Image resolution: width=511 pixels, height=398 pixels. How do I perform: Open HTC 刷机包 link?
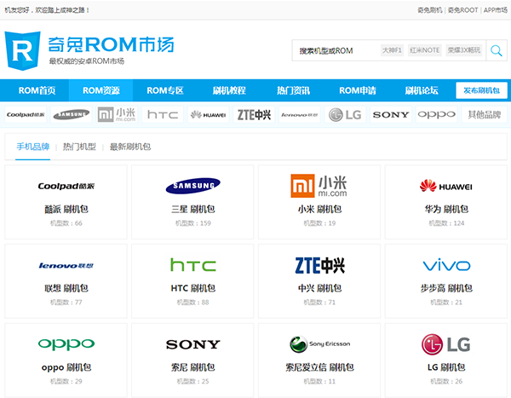pos(193,288)
